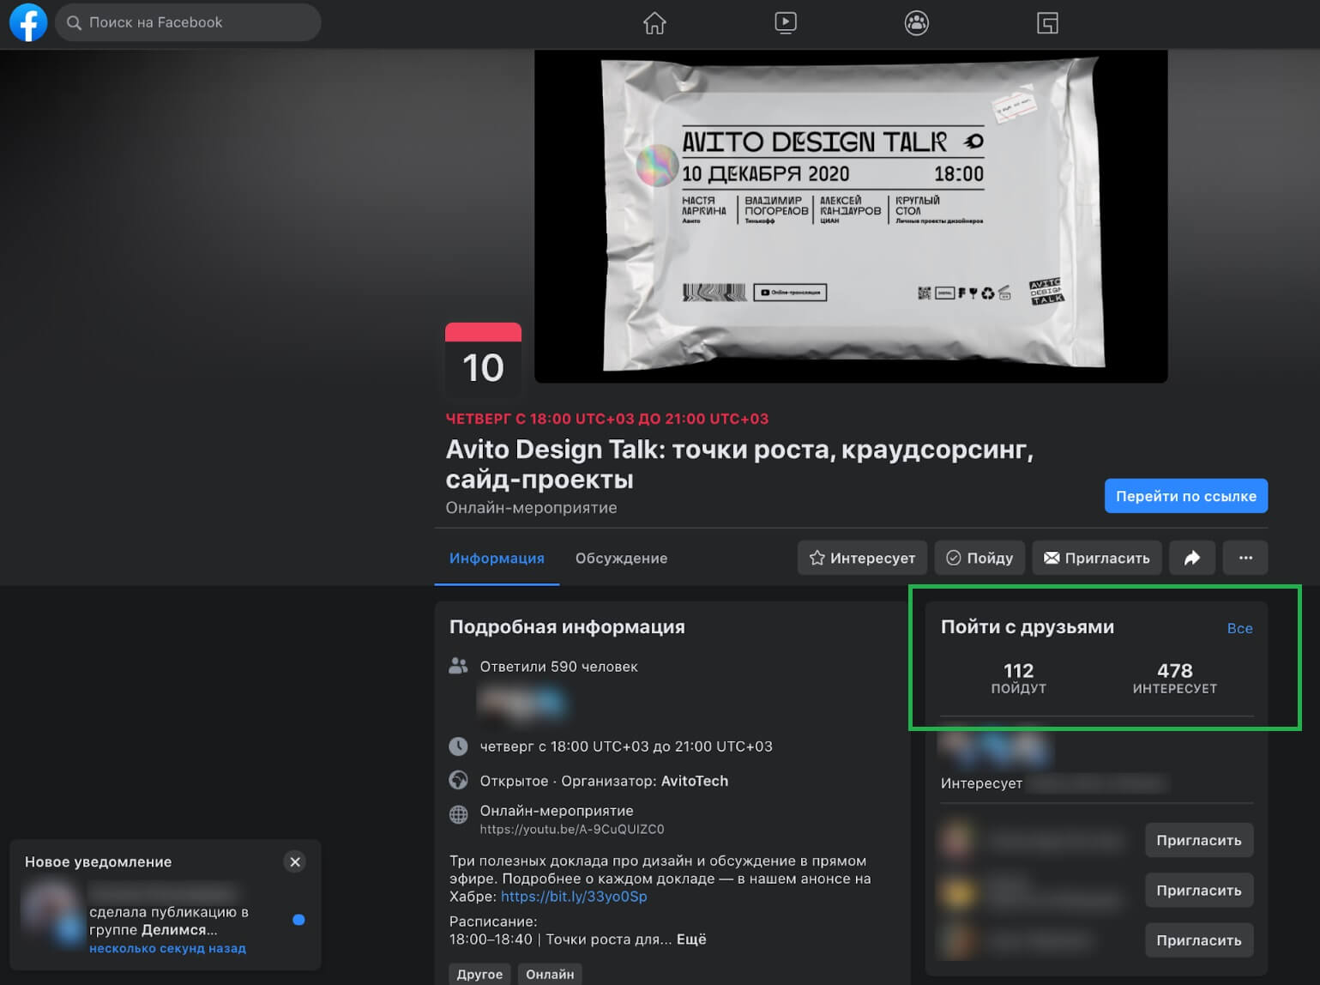Open the Watch video icon

point(785,23)
